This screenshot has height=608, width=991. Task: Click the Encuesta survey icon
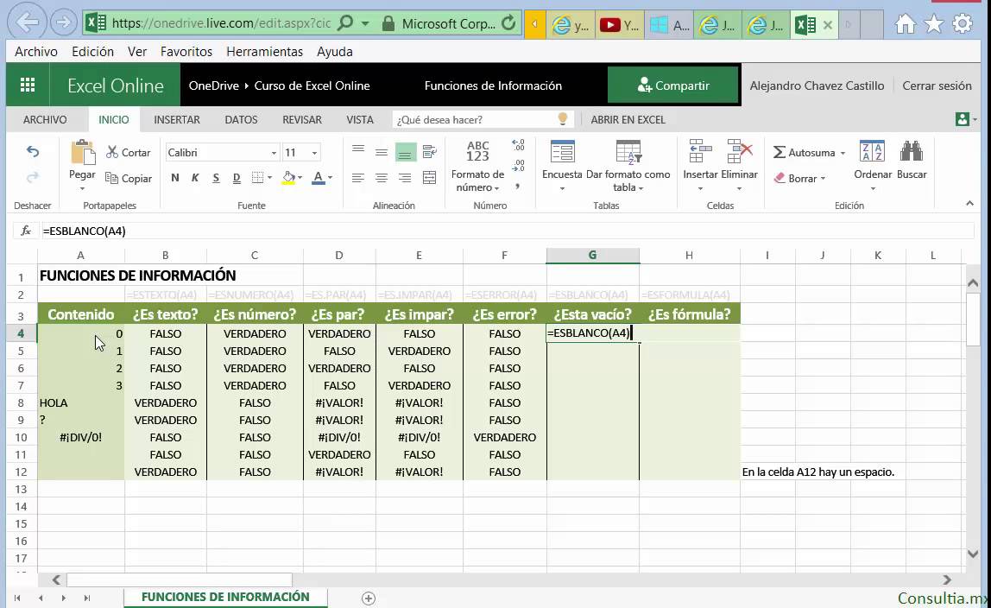(562, 152)
